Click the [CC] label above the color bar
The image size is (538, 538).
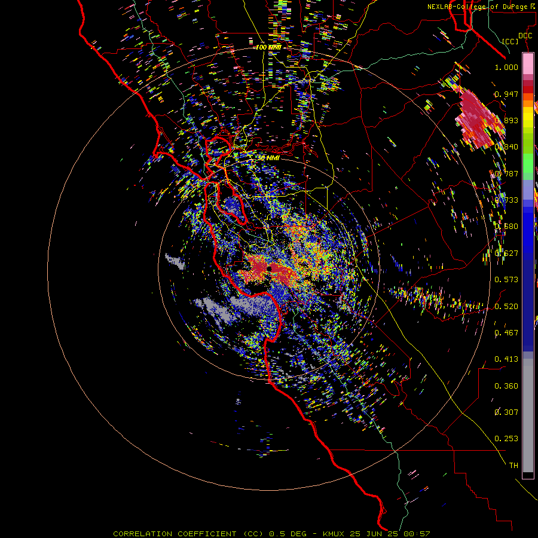511,41
